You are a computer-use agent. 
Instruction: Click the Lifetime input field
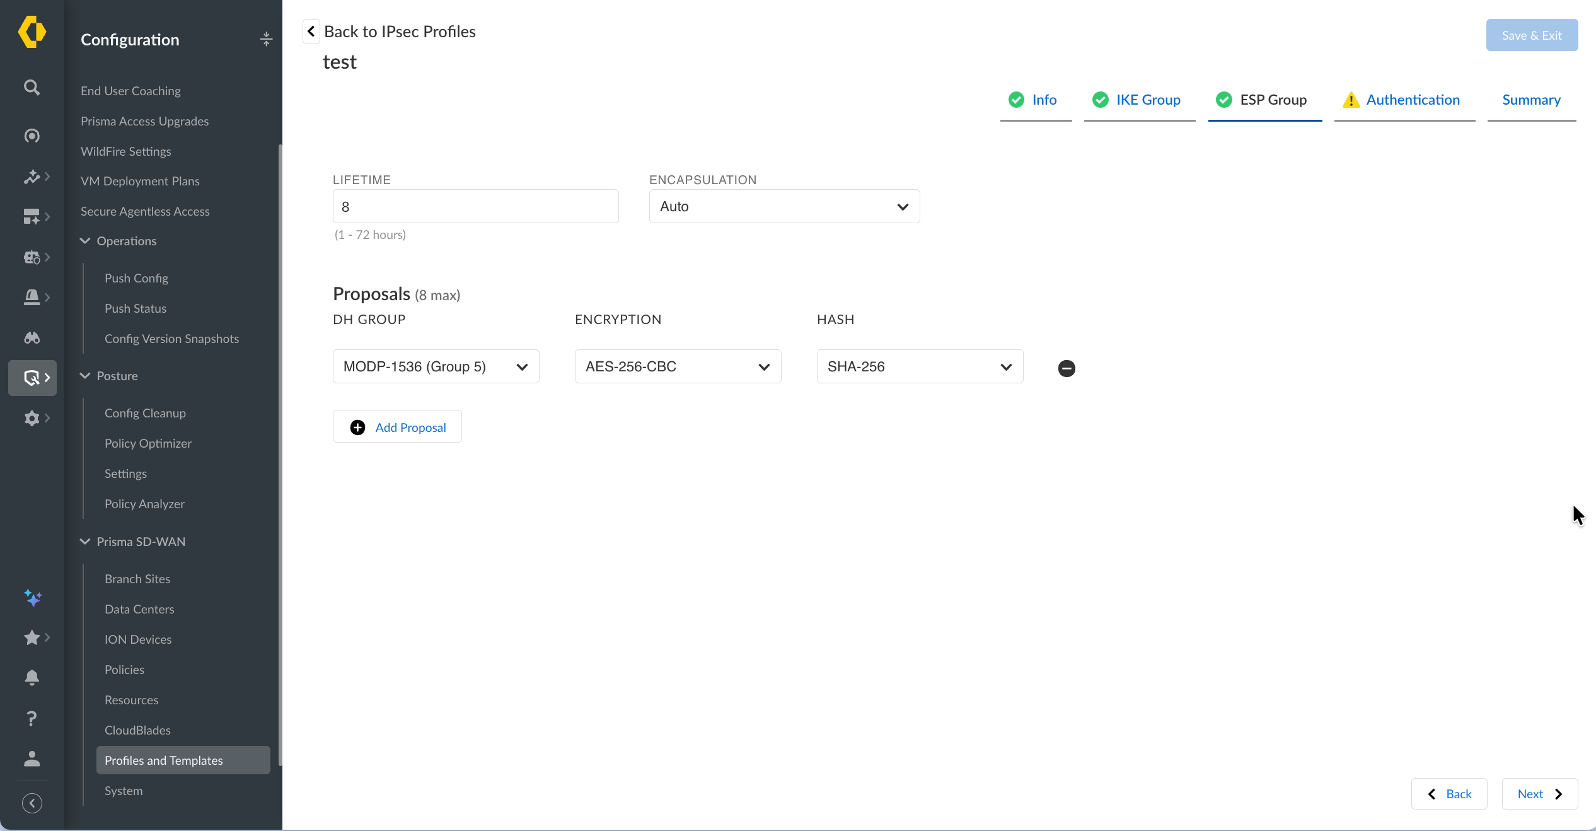pos(475,206)
